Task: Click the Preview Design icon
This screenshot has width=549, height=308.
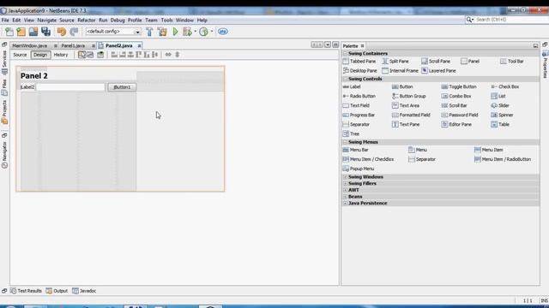Action: (x=100, y=55)
